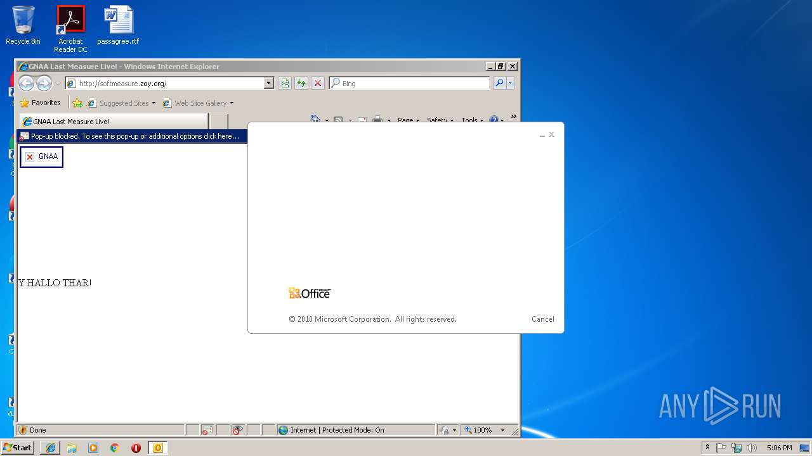Minimize the Office splash window
Viewport: 812px width, 456px height.
pyautogui.click(x=542, y=135)
